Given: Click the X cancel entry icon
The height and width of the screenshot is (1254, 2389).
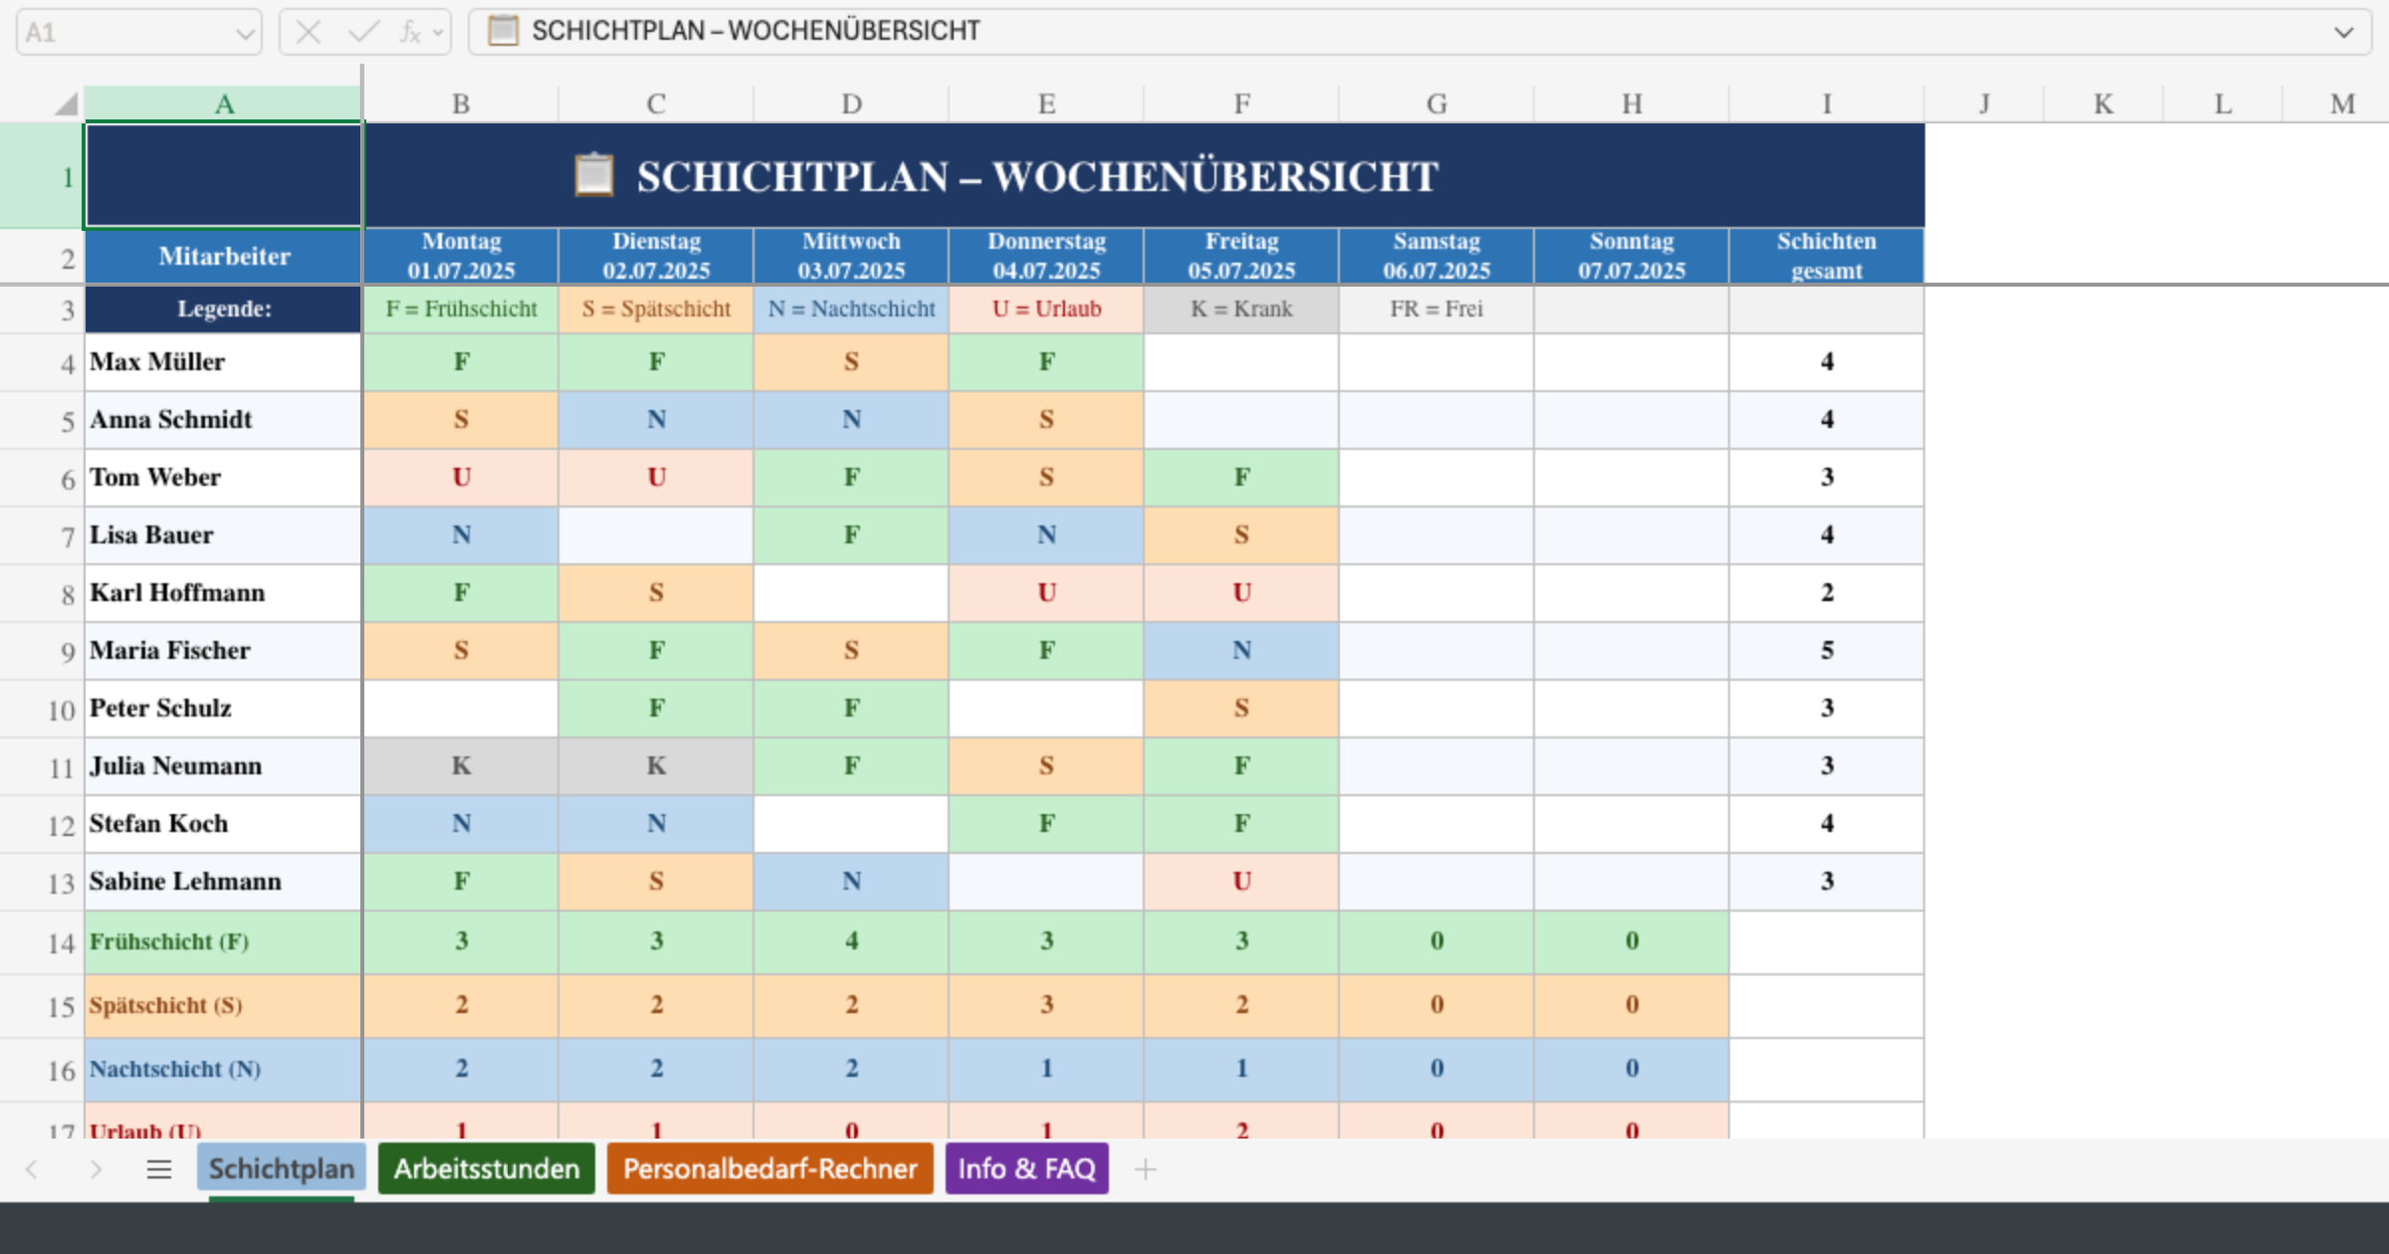Looking at the screenshot, I should 310,31.
